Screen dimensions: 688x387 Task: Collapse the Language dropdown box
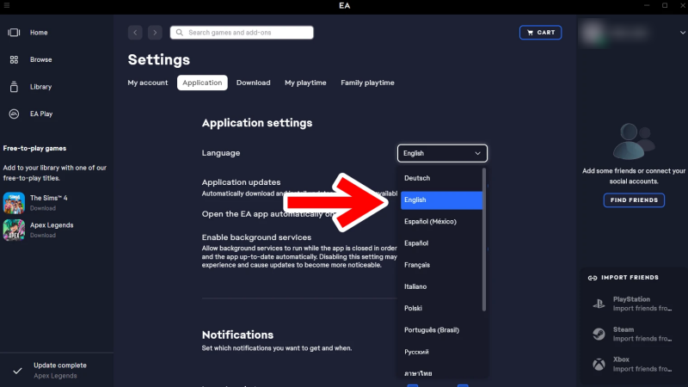442,153
